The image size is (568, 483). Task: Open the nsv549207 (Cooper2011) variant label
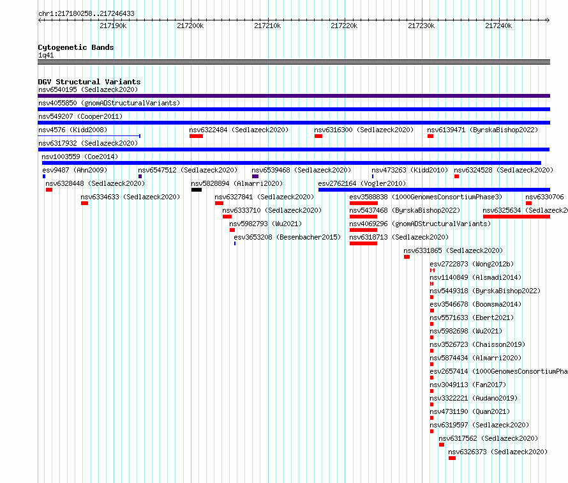pyautogui.click(x=80, y=116)
